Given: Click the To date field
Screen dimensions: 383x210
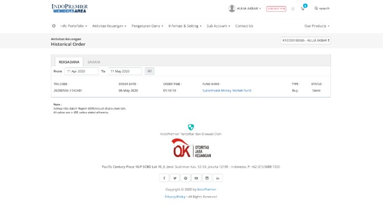Looking at the screenshot, I should point(125,71).
